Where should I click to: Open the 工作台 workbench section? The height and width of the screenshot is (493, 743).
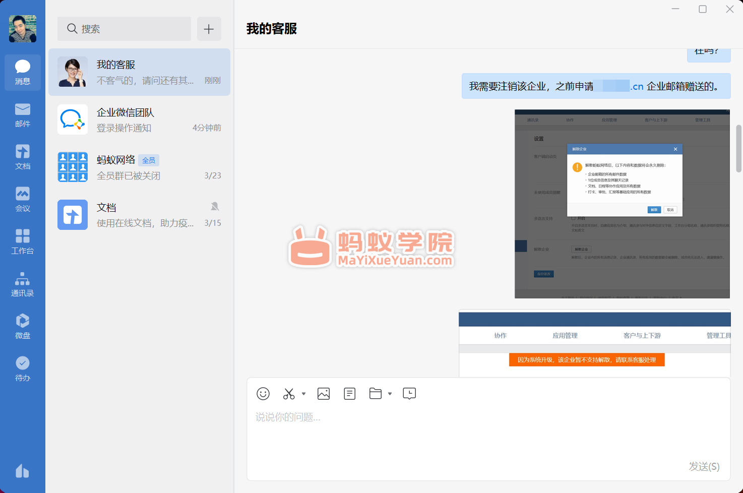pos(23,242)
